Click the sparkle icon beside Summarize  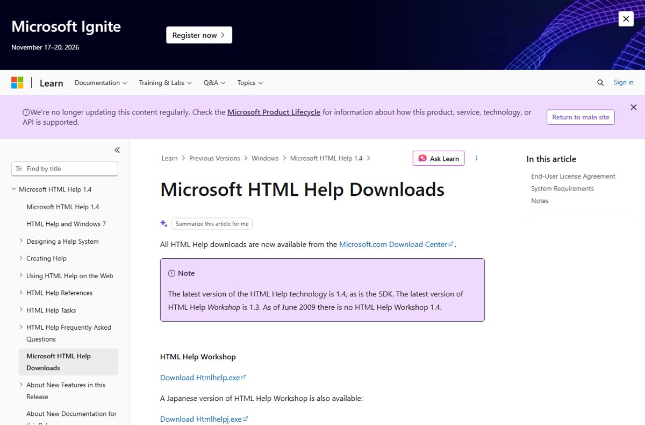coord(164,224)
